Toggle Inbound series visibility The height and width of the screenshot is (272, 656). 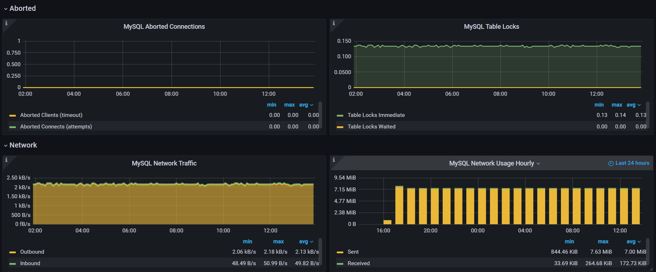[30, 263]
